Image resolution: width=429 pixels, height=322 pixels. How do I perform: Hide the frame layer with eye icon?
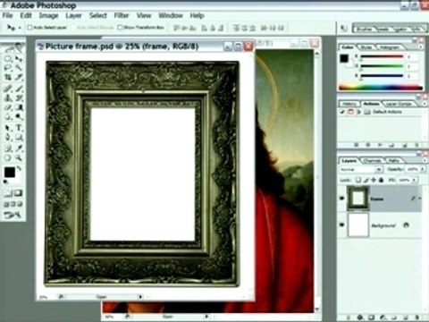click(342, 198)
